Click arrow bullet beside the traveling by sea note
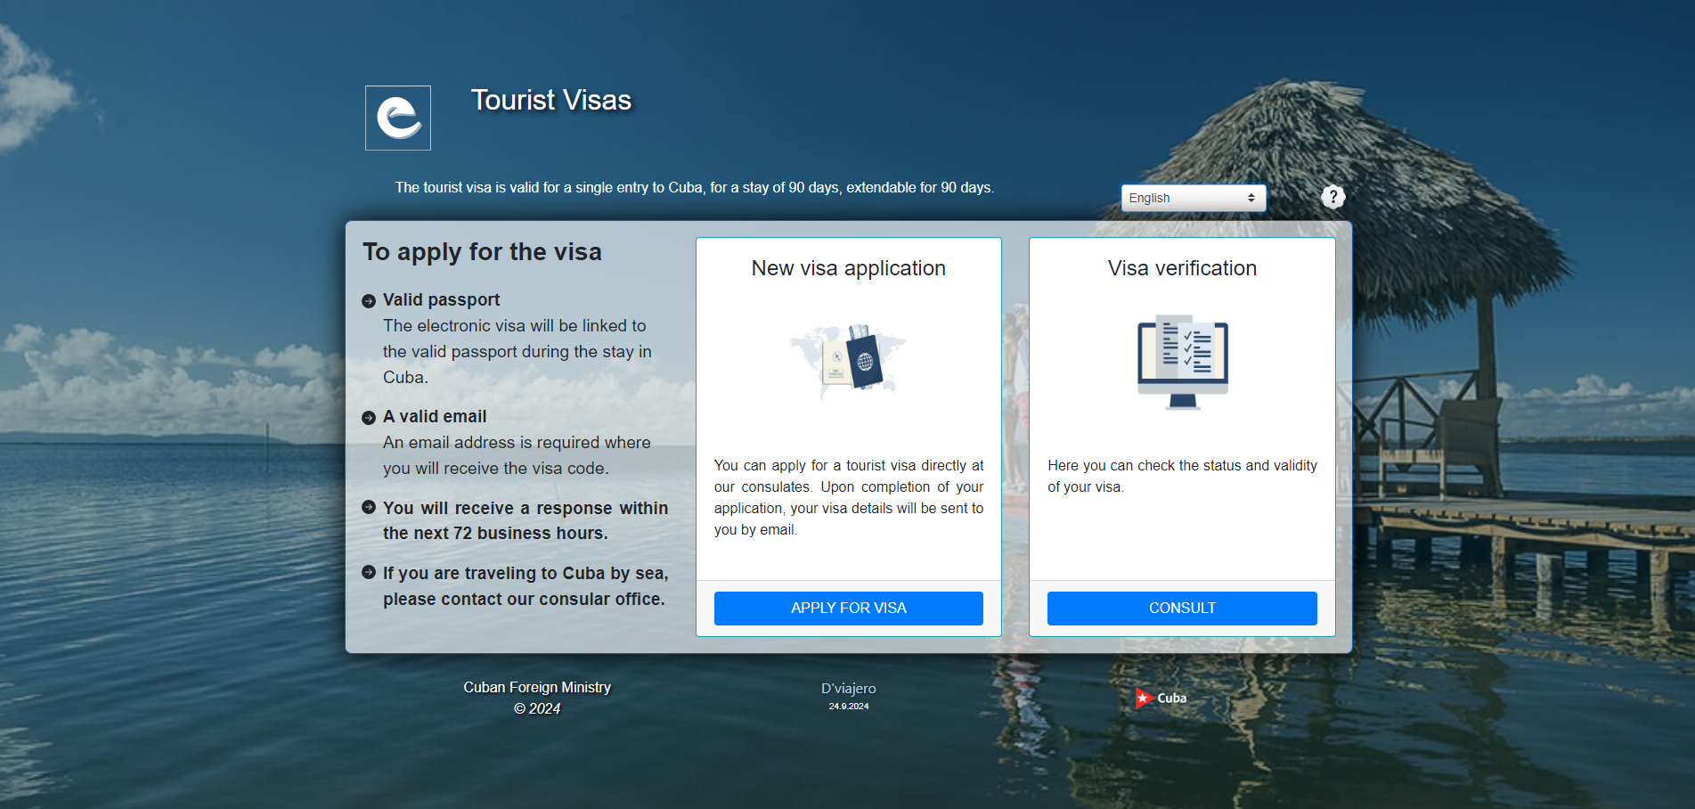Screen dimensions: 1695x809 point(369,573)
